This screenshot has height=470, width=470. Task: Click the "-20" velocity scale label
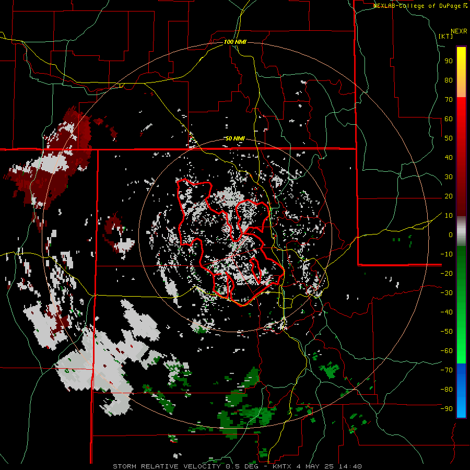point(446,274)
